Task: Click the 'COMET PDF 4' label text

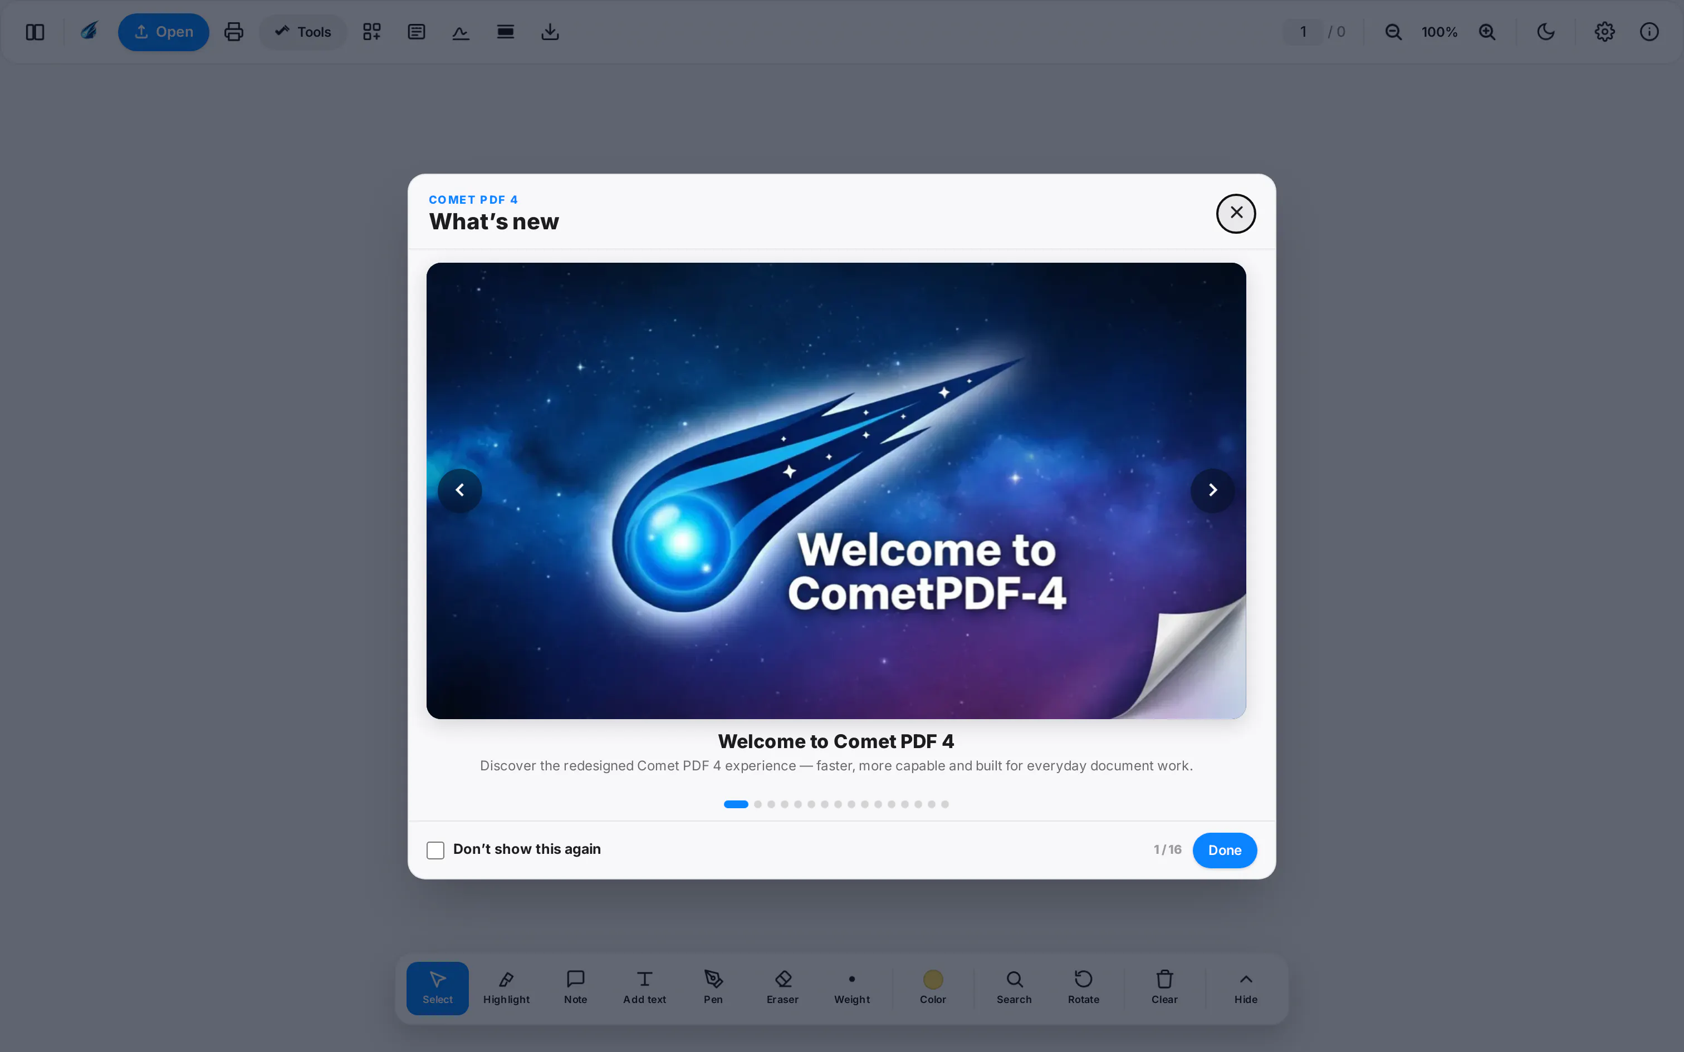Action: coord(473,200)
